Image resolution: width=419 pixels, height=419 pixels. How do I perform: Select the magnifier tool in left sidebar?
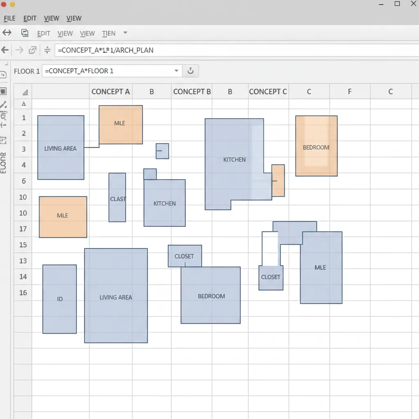click(x=3, y=116)
